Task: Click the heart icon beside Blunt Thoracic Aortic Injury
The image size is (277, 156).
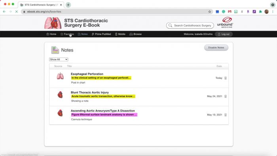Action: point(60,95)
